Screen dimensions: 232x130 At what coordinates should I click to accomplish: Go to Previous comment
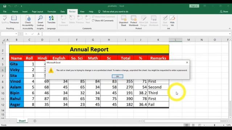click(80, 19)
